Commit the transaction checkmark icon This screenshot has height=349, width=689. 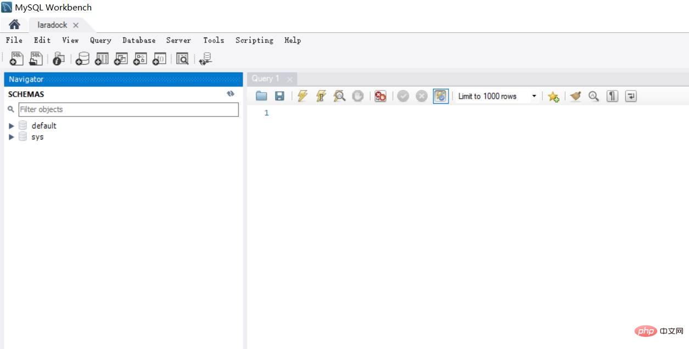tap(403, 96)
